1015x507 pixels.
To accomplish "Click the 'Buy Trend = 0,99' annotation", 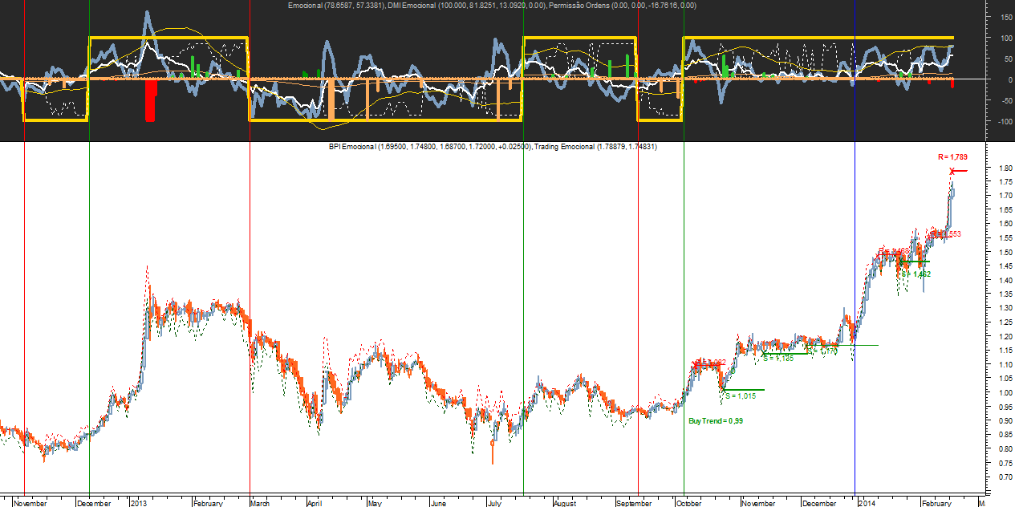I will tap(716, 421).
